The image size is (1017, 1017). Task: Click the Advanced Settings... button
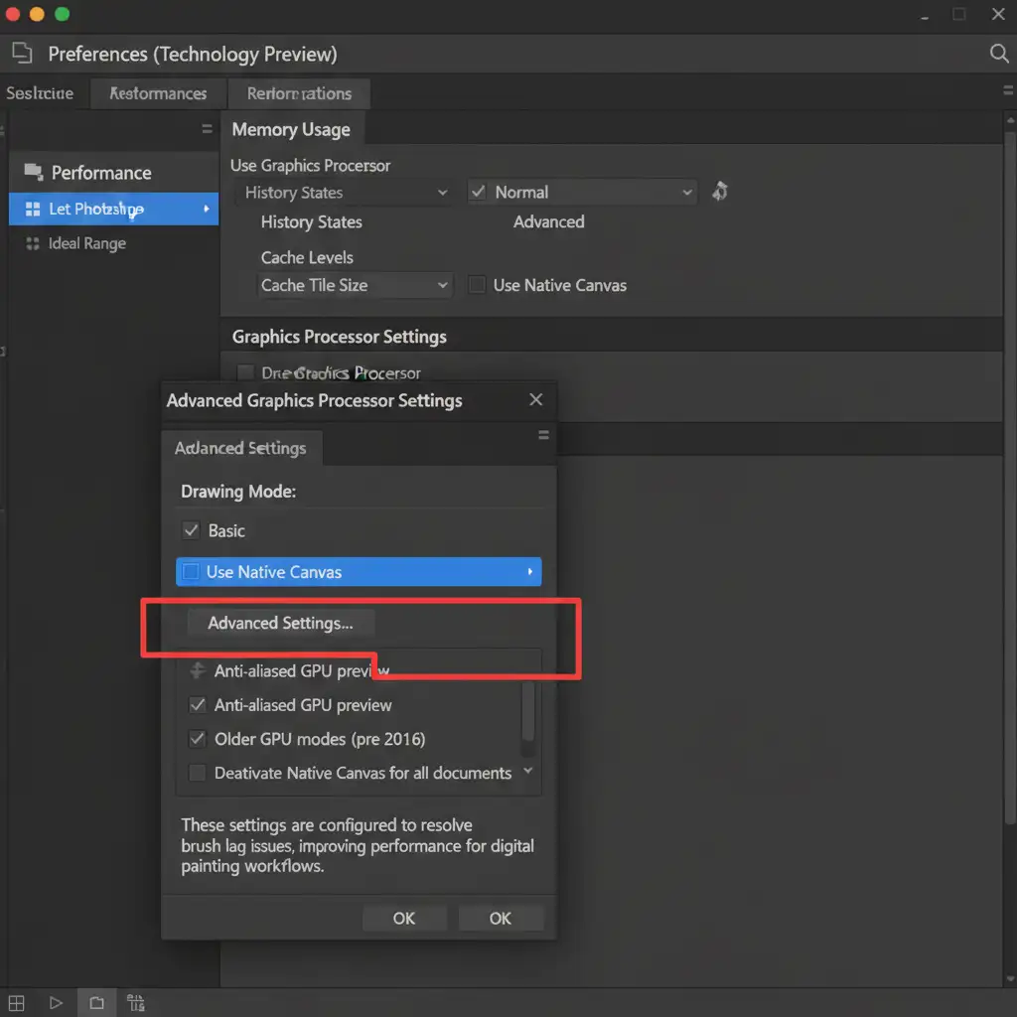click(280, 624)
